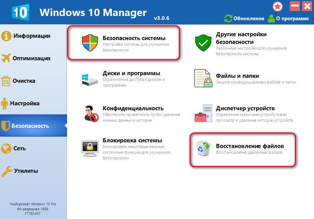The image size is (314, 219).
Task: Expand the dropdown arrow beside О программе
Action: [x=311, y=19]
